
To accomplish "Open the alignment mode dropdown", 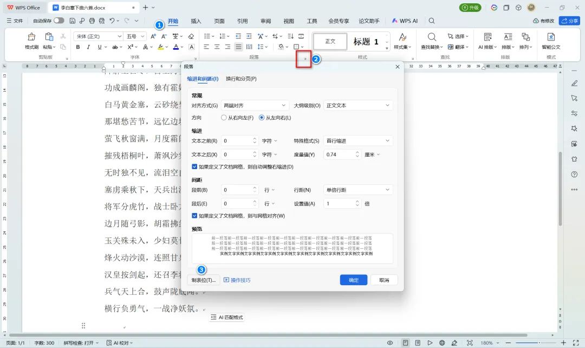I will point(255,105).
